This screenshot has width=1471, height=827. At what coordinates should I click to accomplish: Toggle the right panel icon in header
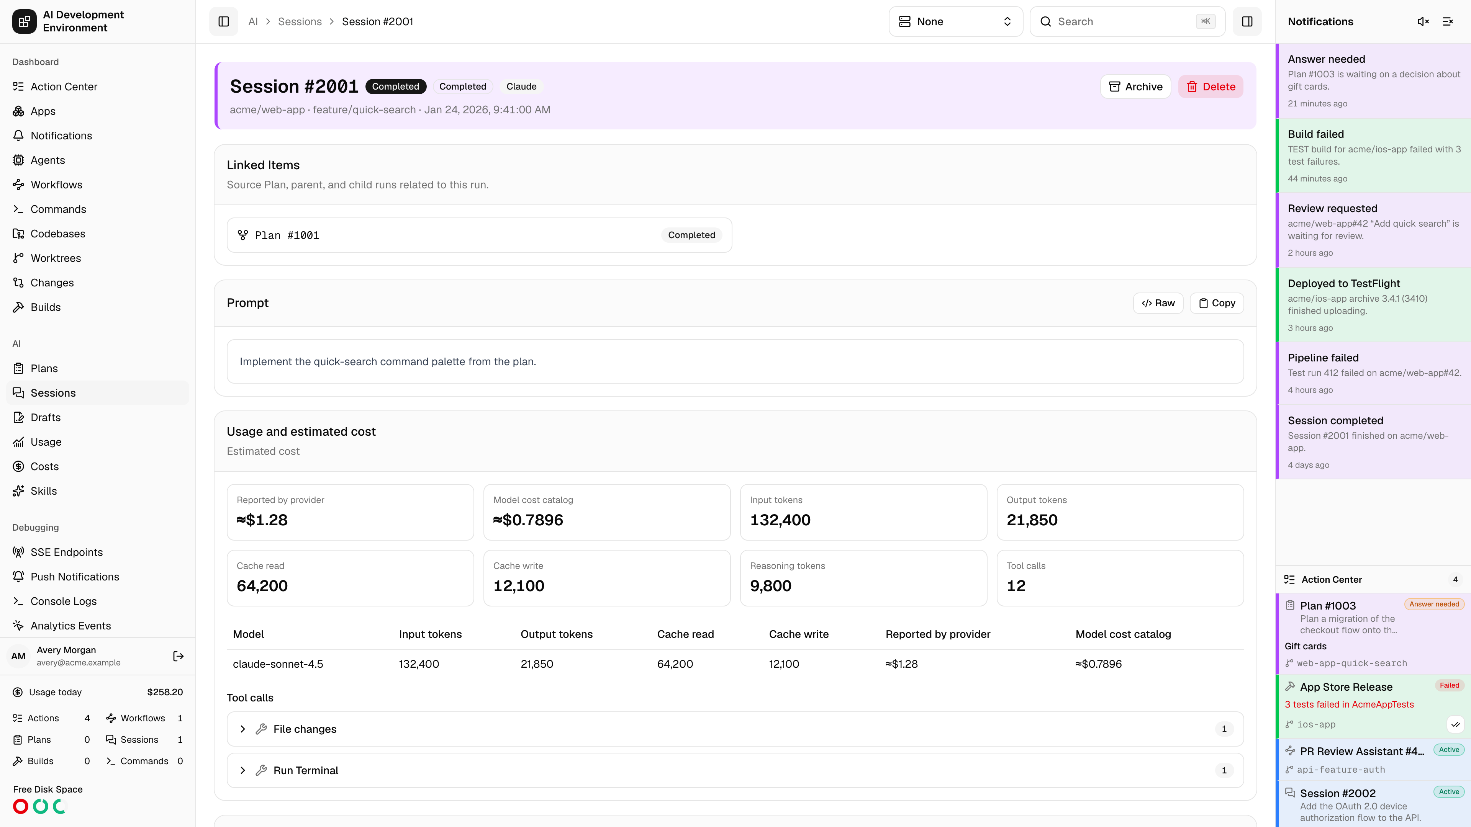pyautogui.click(x=1247, y=22)
